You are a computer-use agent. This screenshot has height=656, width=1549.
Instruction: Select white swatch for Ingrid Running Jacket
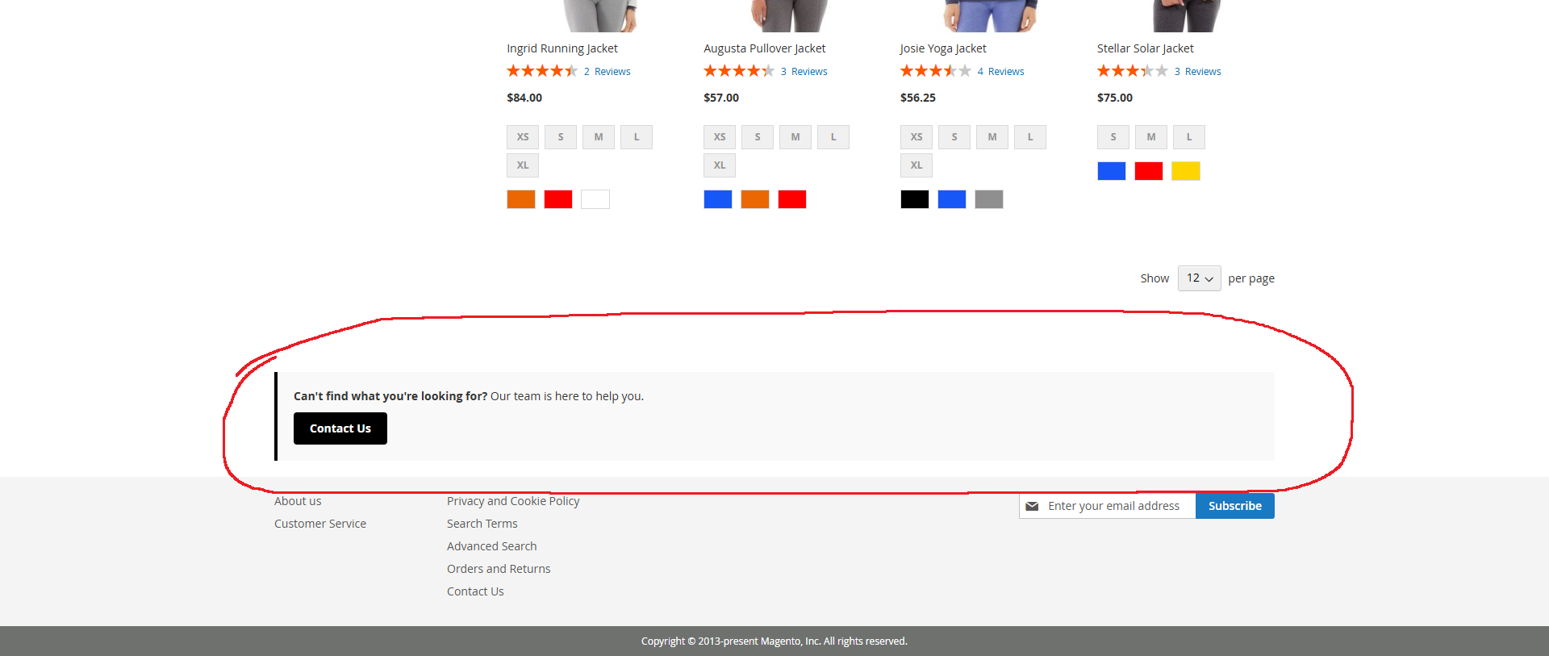coord(595,199)
